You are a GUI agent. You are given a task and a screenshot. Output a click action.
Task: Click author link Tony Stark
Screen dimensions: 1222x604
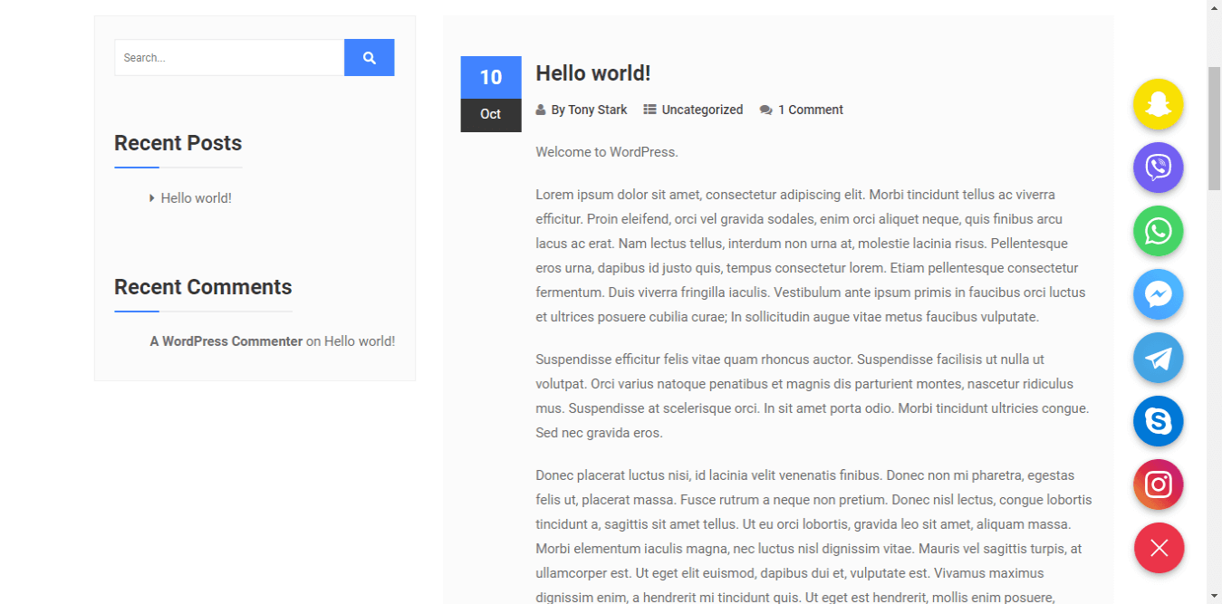(597, 110)
